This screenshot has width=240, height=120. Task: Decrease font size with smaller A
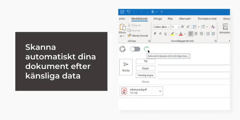(188, 27)
